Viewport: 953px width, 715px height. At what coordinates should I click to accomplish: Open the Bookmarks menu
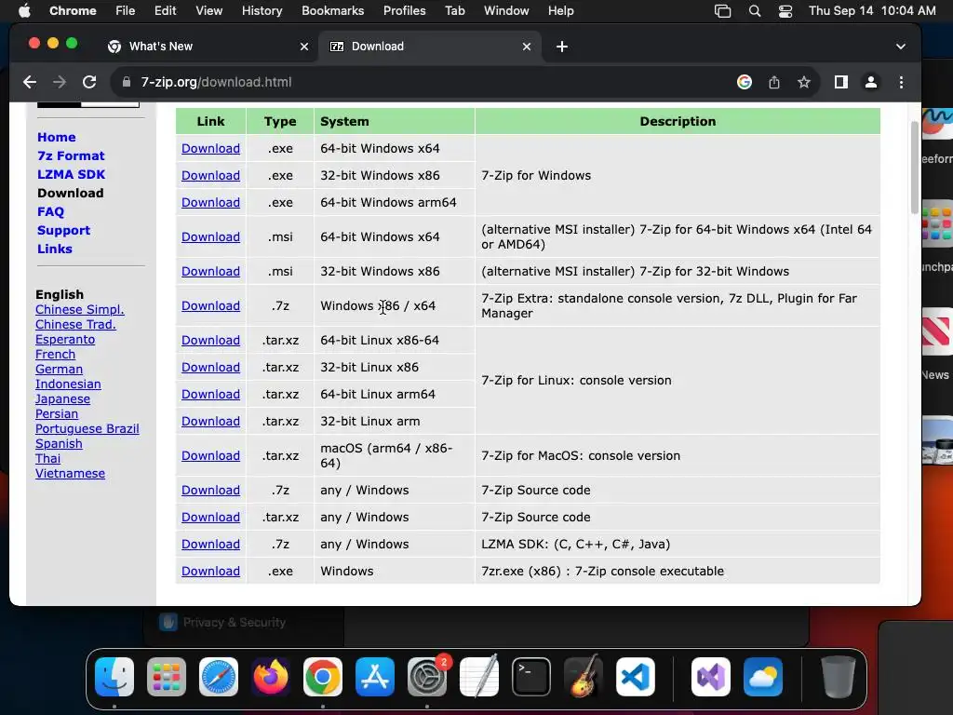tap(332, 10)
